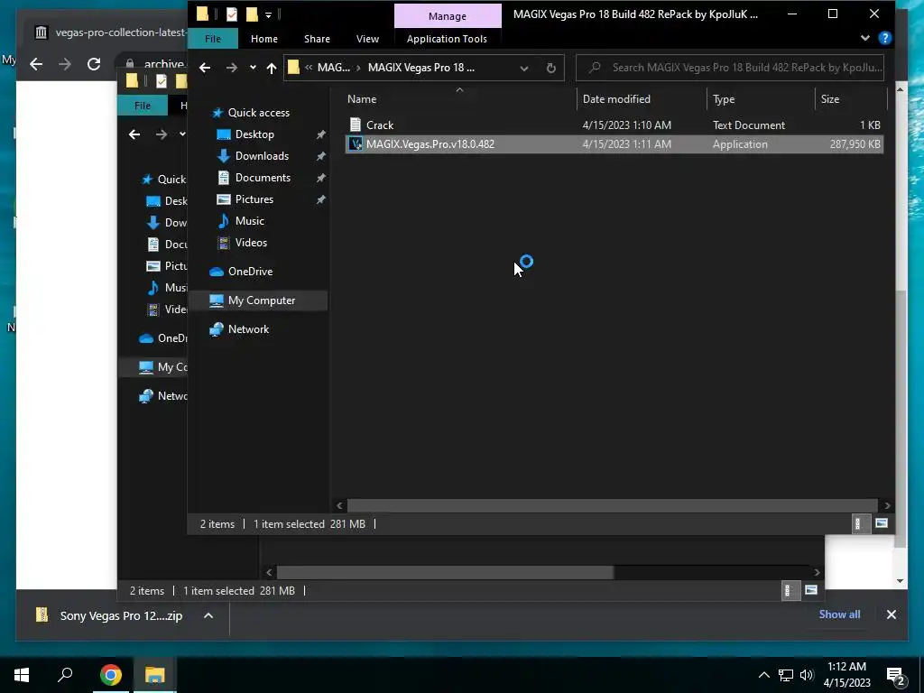Screen dimensions: 924x693
Task: Go forward in front Explorer window
Action: point(232,68)
